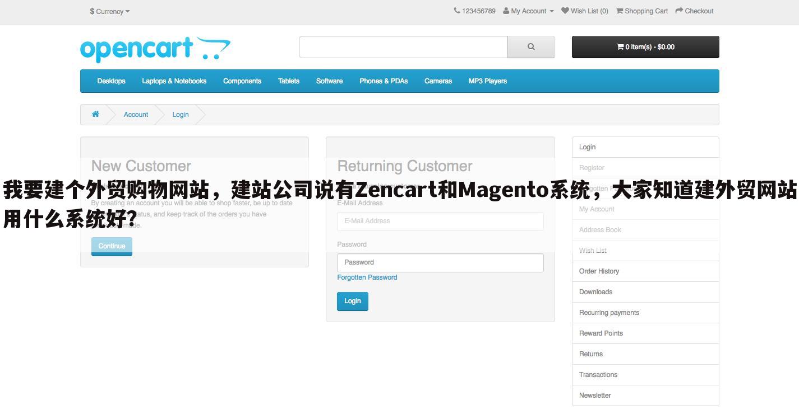Click the Continue button for New Customer
Screen dimensions: 799x410
point(112,246)
